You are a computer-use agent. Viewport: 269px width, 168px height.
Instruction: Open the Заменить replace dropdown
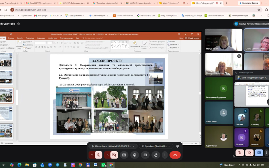click(x=173, y=45)
